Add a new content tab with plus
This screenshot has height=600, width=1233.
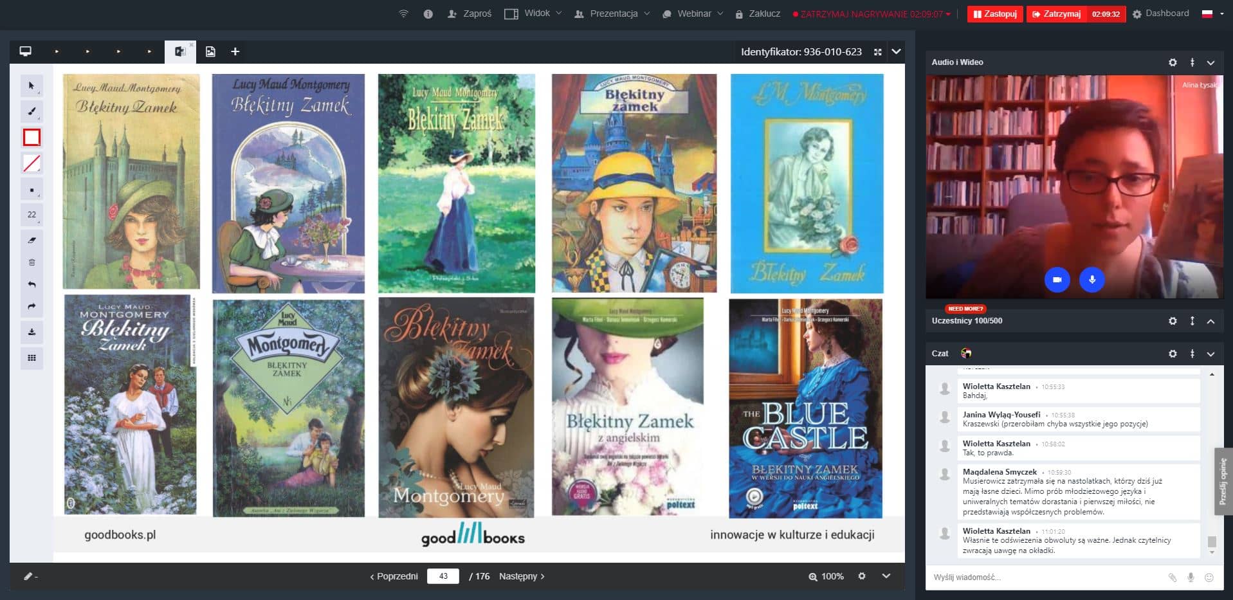[x=235, y=51]
